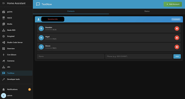Image resolution: width=185 pixels, height=99 pixels.
Task: Focus the Phone number input field
Action: [139, 56]
